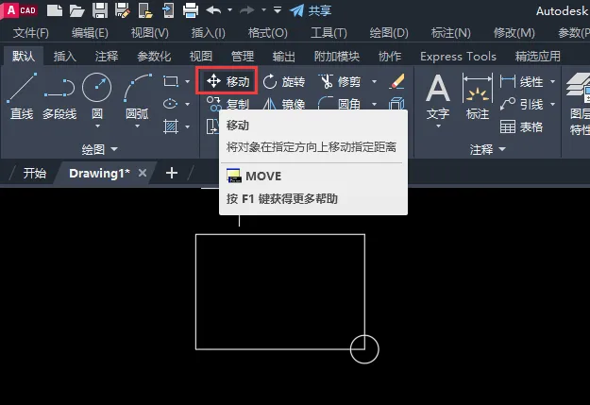Open the undo history dropdown arrow
Viewport: 590px width, 405px height.
tap(229, 9)
